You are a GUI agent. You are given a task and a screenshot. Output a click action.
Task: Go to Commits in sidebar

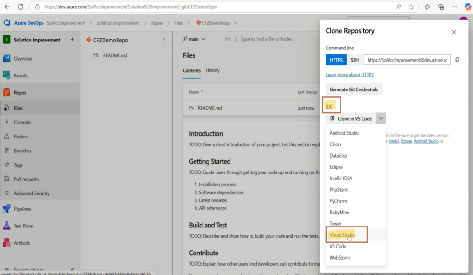tap(22, 122)
